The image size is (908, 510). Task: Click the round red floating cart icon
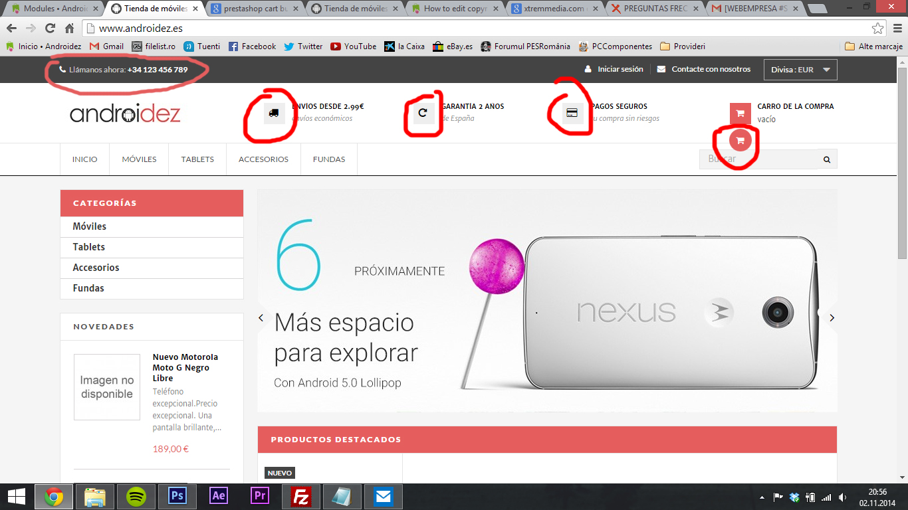(x=740, y=140)
